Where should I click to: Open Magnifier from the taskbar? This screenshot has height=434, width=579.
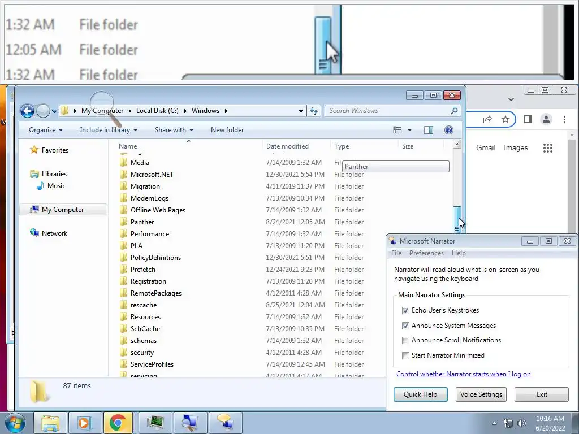[x=191, y=423]
